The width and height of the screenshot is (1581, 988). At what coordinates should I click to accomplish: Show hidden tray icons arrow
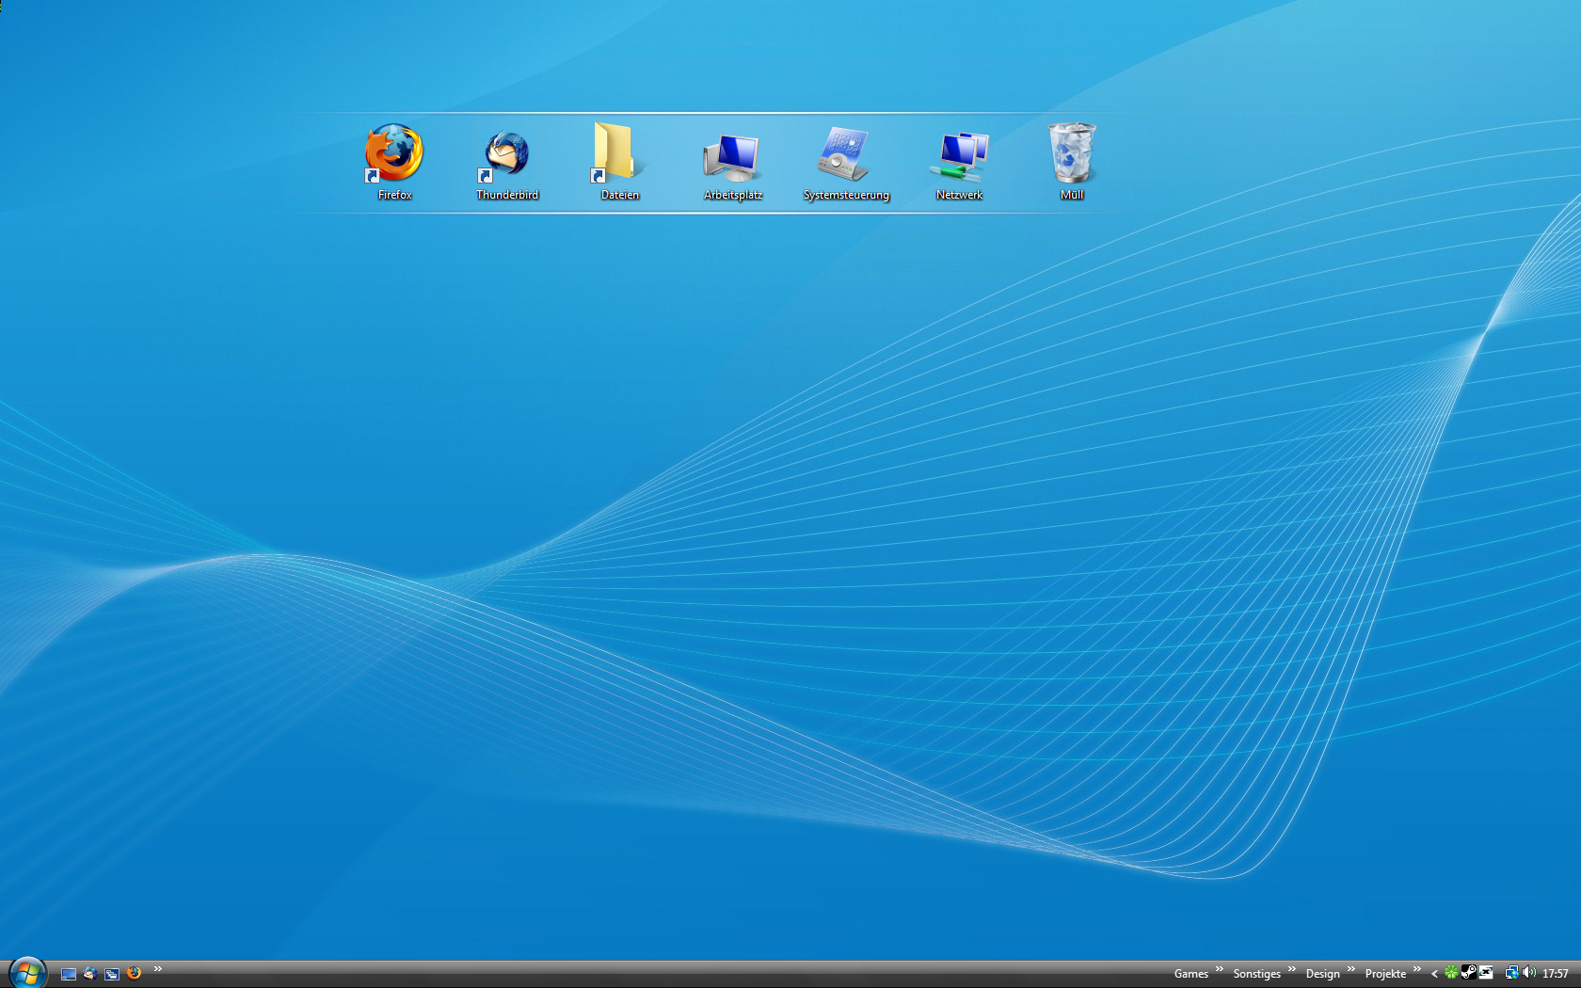pyautogui.click(x=1434, y=974)
